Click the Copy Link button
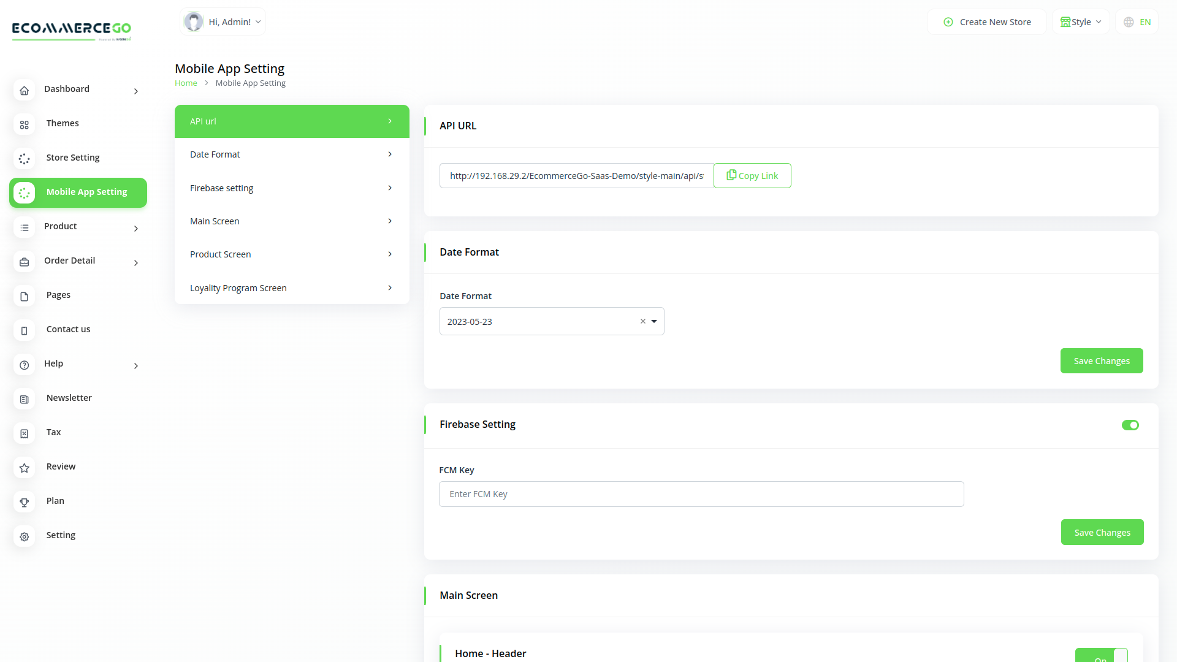Screen dimensions: 1177x662 point(752,176)
